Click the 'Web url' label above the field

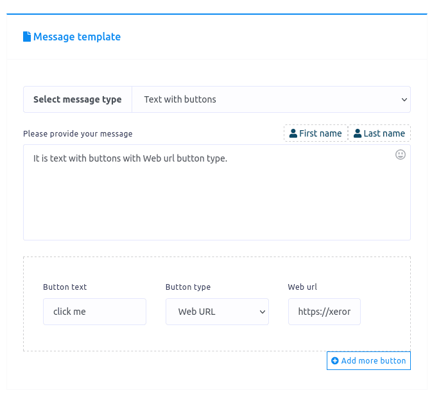tap(302, 287)
